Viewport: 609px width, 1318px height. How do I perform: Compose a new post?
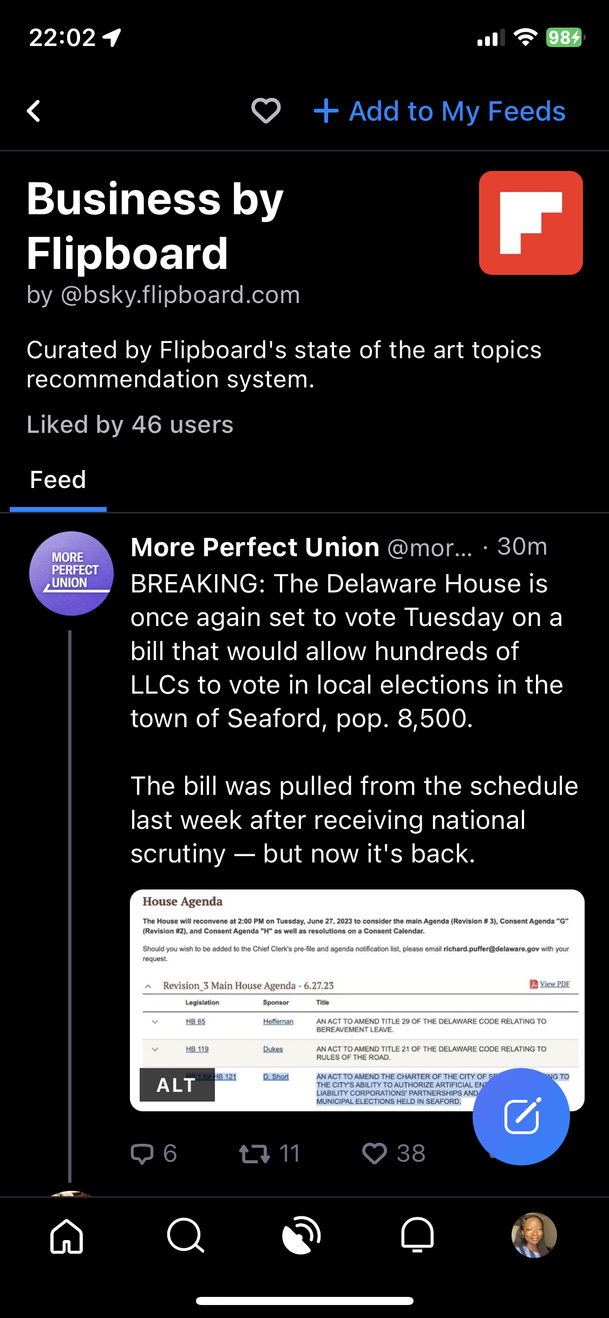[x=521, y=1117]
